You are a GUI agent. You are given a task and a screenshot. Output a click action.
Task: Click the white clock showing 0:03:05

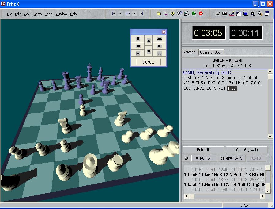208,33
